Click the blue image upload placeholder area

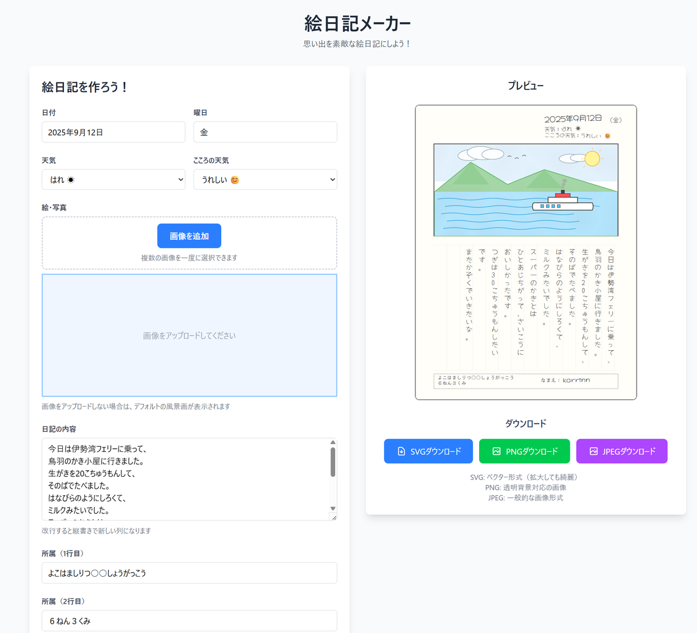pyautogui.click(x=189, y=336)
